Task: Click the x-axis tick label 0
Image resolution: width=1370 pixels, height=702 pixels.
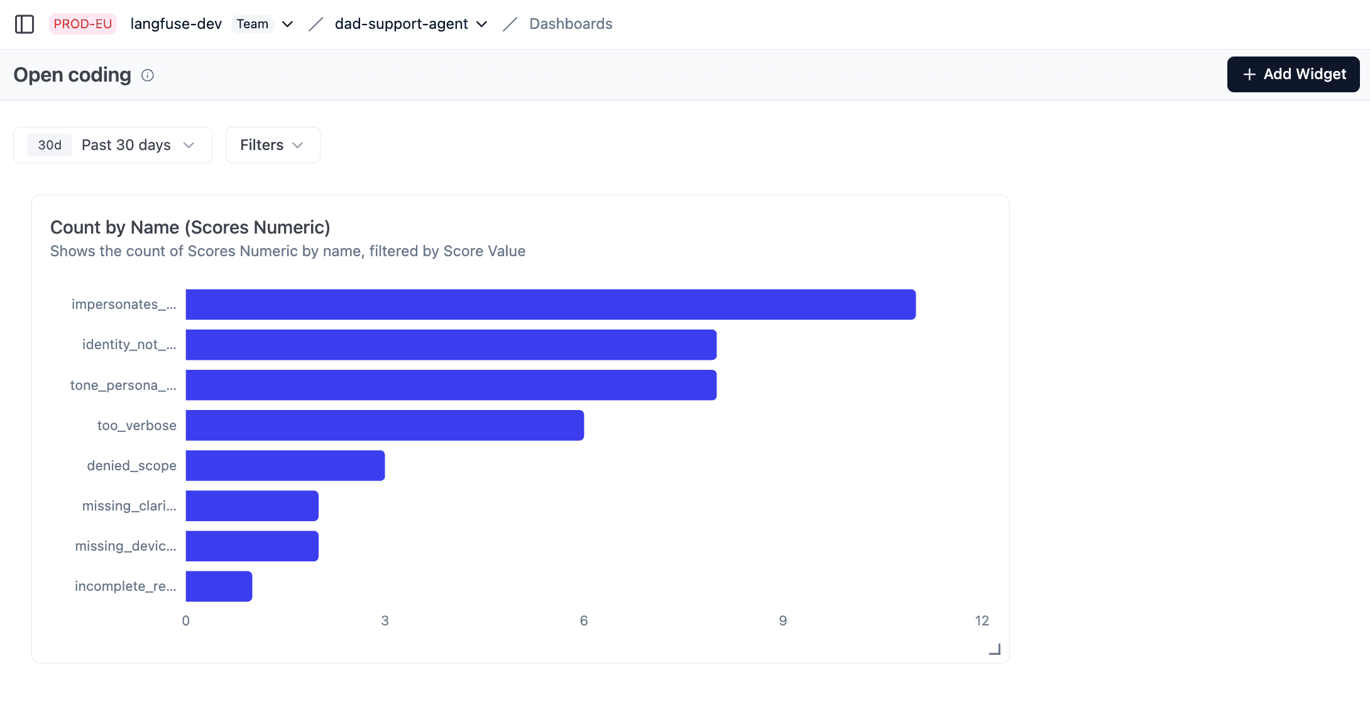Action: click(x=186, y=621)
